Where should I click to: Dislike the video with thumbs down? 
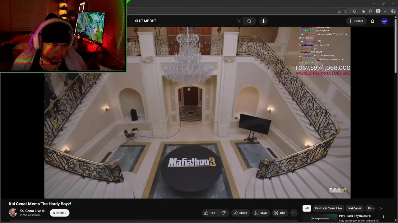[224, 213]
